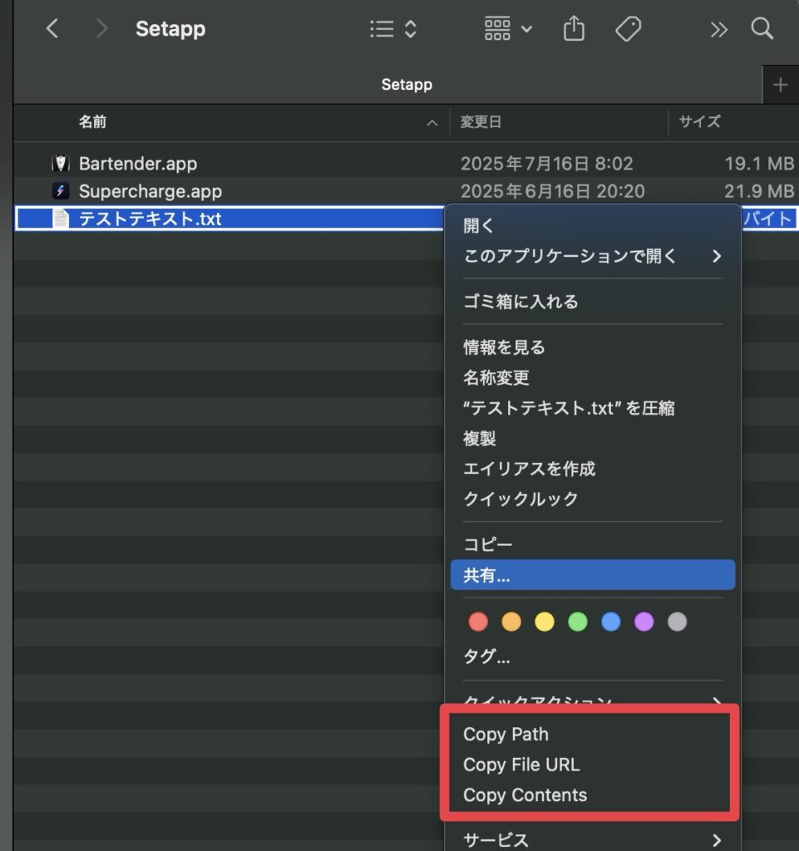This screenshot has height=851, width=799.
Task: Choose クイックルック menu item
Action: coord(593,499)
